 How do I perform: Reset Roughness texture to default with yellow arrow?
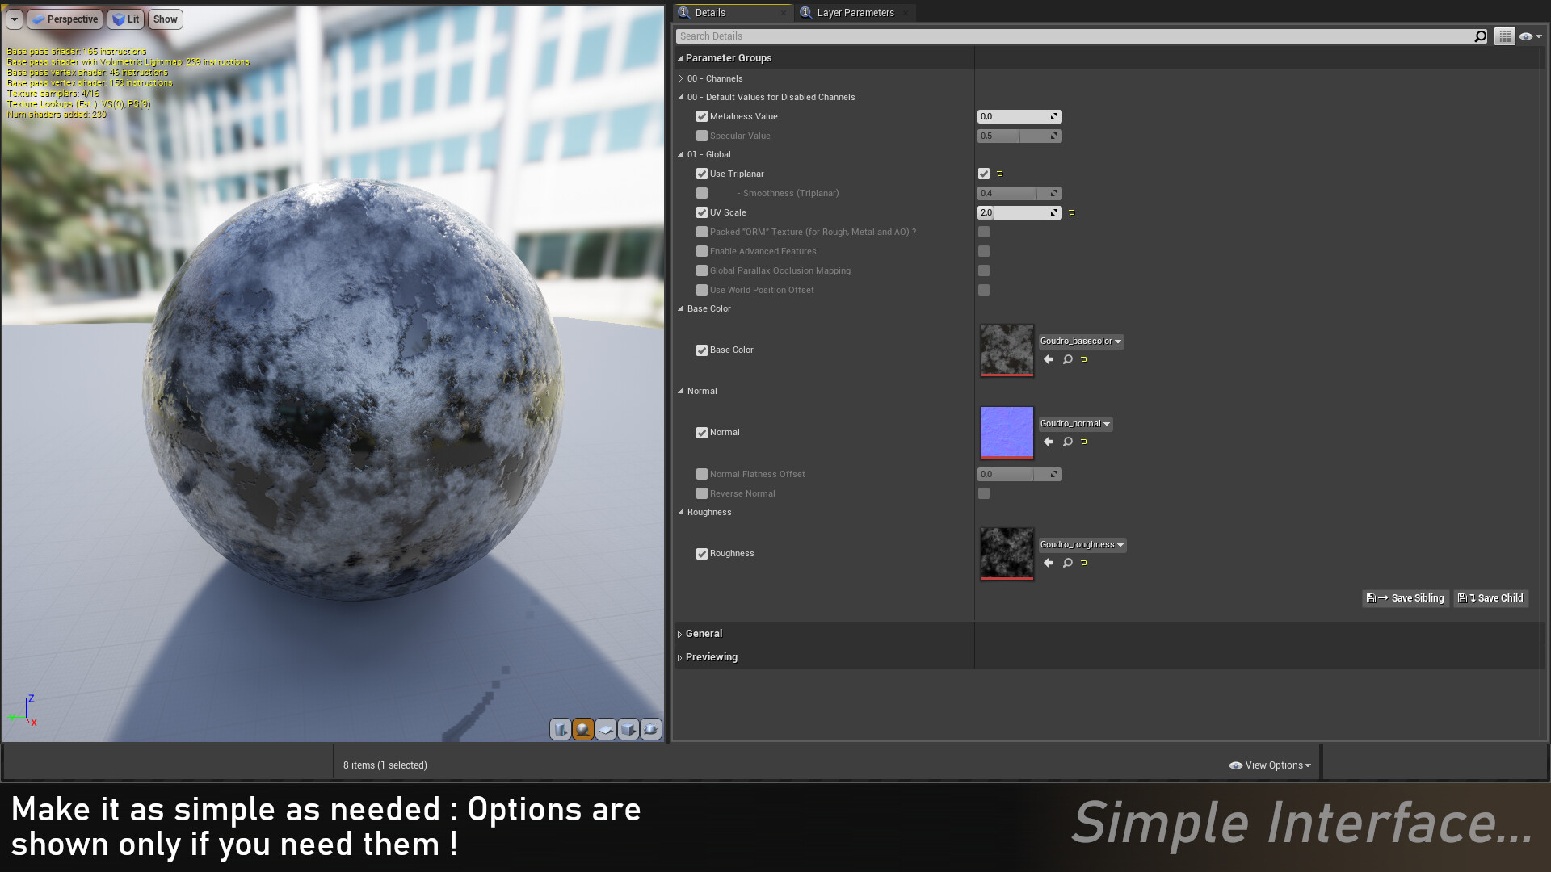point(1084,563)
